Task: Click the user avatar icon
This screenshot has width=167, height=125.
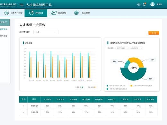Action: click(x=153, y=4)
